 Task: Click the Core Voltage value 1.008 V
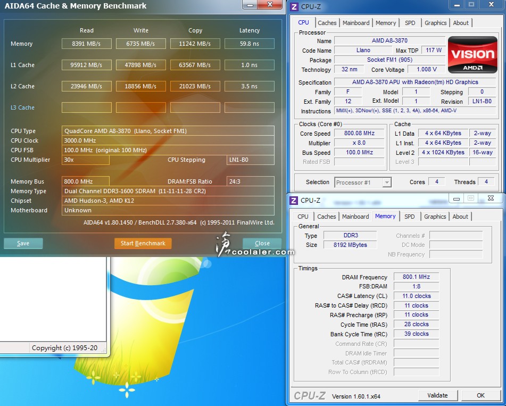coord(426,69)
